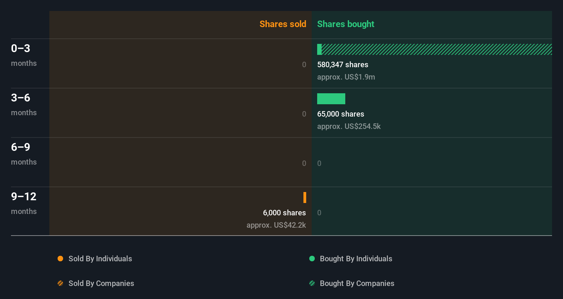
Task: Click the 3–6 months row label
Action: [24, 104]
